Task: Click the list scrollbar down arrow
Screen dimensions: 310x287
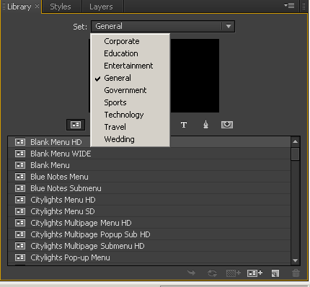Action: coord(296,260)
